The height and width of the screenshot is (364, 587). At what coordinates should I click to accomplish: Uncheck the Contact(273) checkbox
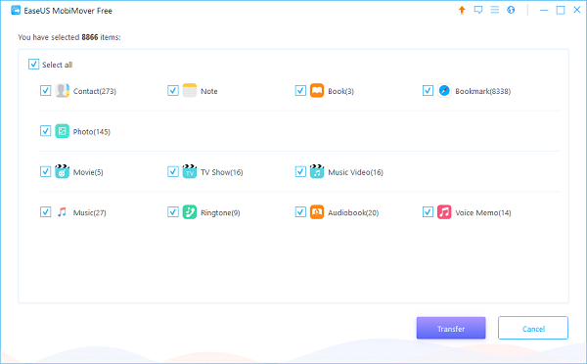45,91
